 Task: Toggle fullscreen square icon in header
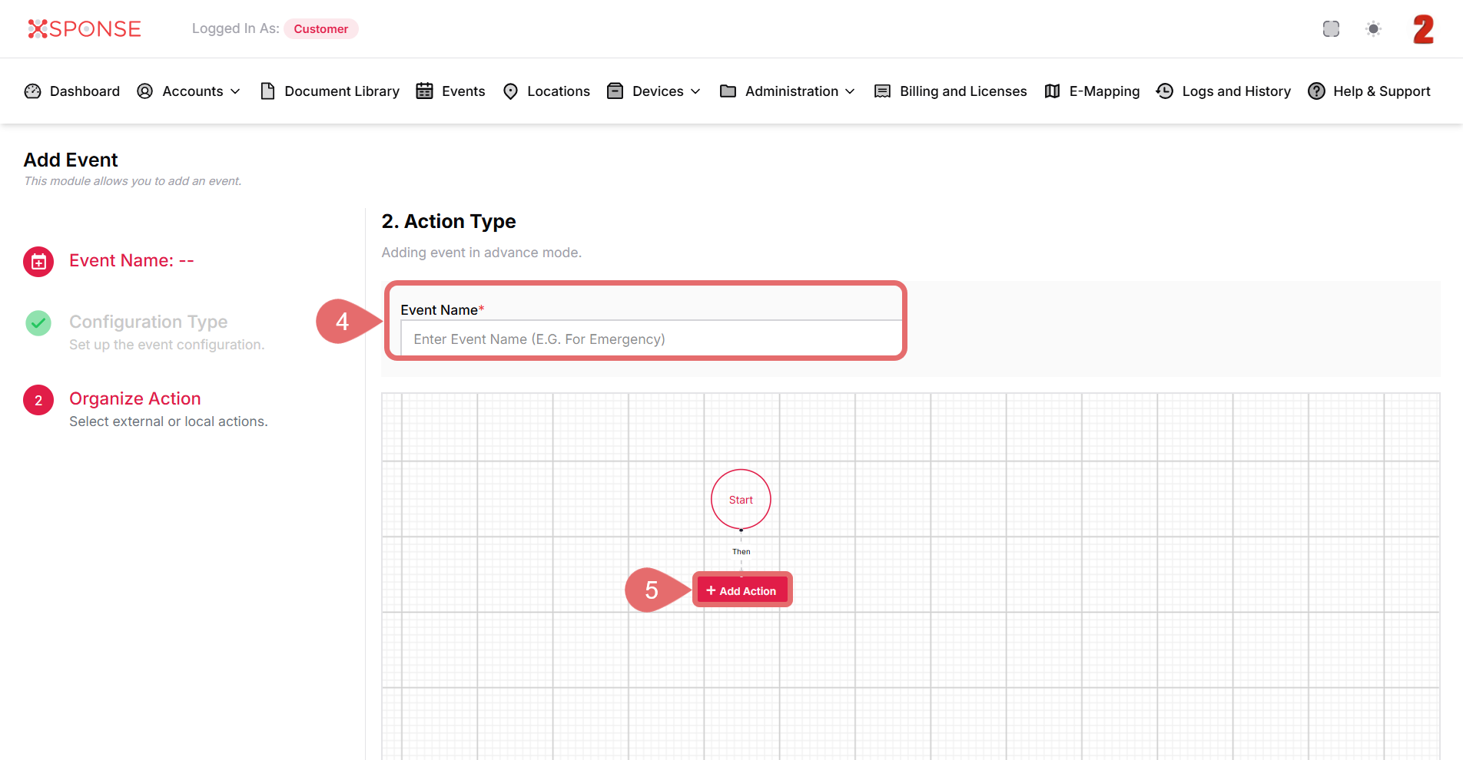1331,29
